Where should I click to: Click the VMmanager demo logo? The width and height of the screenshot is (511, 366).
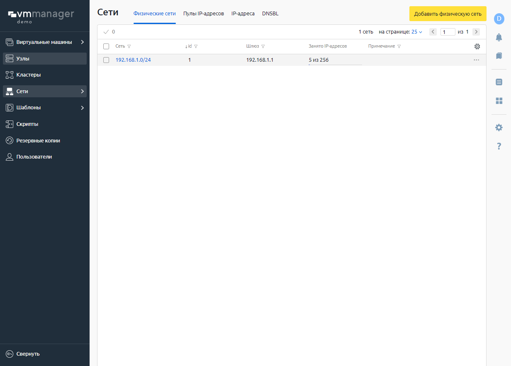41,16
